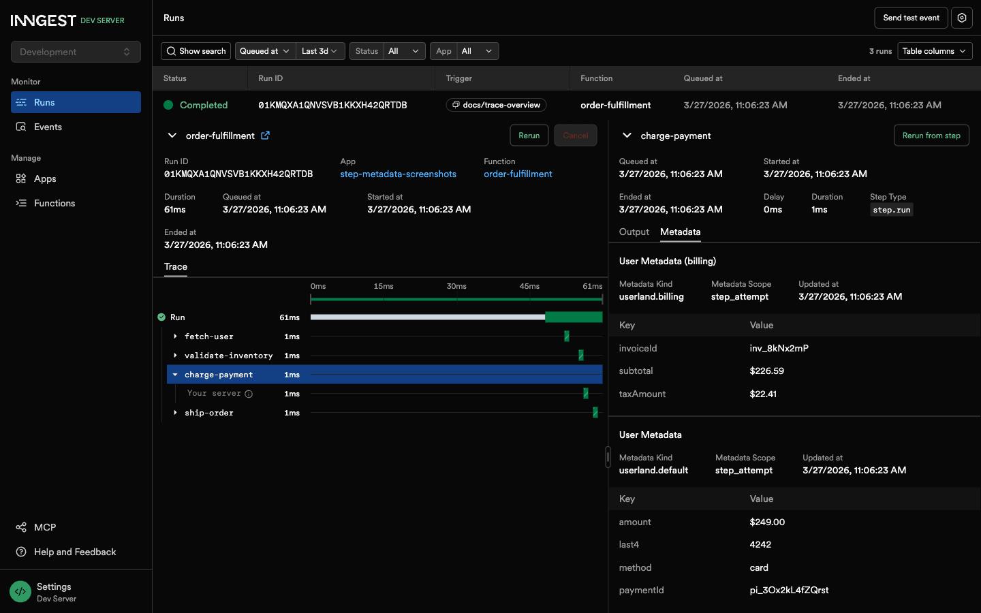
Task: Click the paymentId value pi_3Ox2kL4fZQrst
Action: click(x=789, y=591)
